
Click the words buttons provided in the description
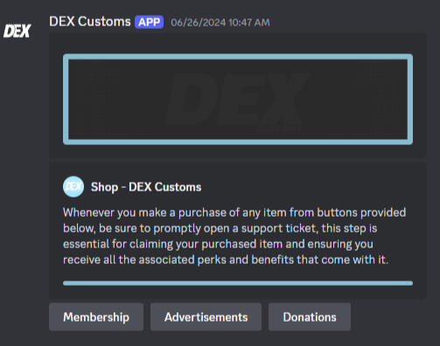tap(361, 212)
